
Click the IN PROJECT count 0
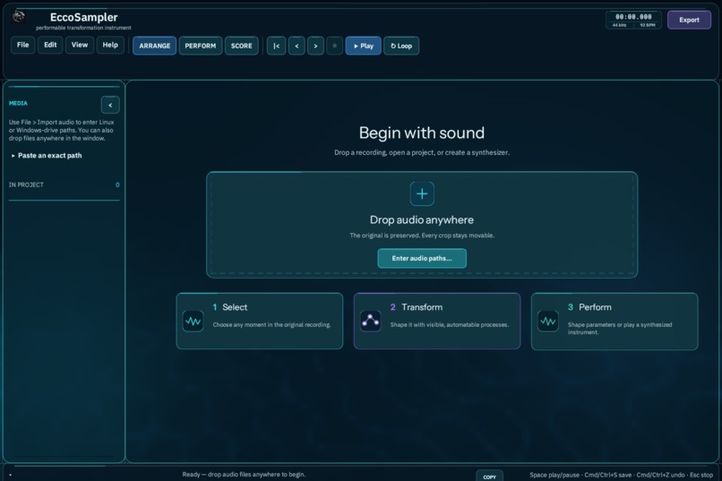pyautogui.click(x=117, y=185)
